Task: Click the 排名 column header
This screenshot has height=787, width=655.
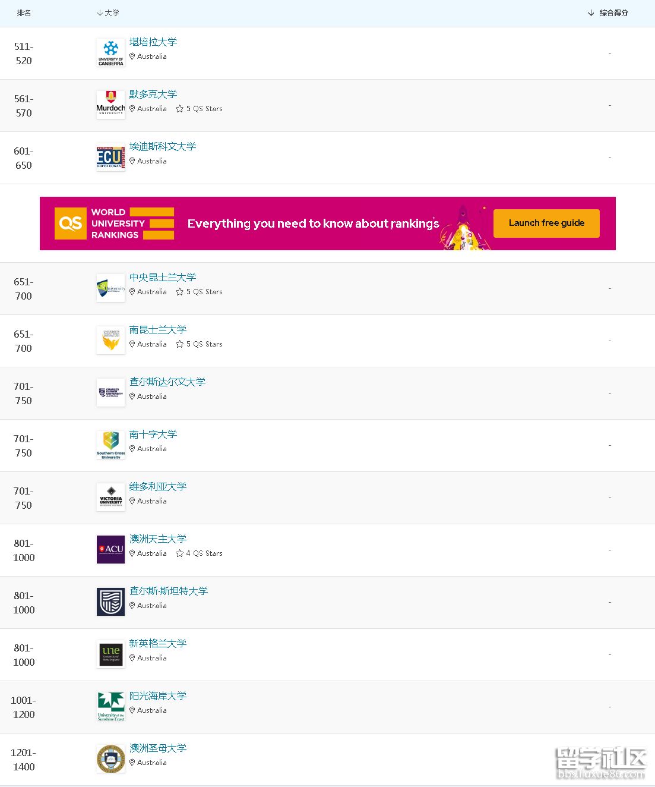Action: (x=24, y=13)
